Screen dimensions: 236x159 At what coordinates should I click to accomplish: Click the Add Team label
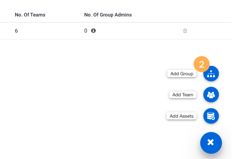click(183, 95)
